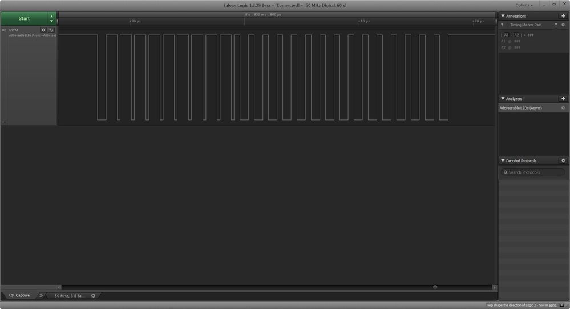Click the horizontal scrollbar right arrow
The width and height of the screenshot is (570, 309).
coord(494,287)
